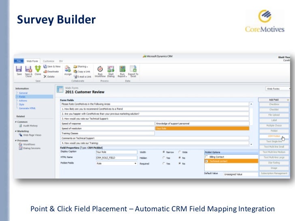This screenshot has width=295, height=221.
Task: Open the Sharing menu in ribbon
Action: tap(81, 66)
